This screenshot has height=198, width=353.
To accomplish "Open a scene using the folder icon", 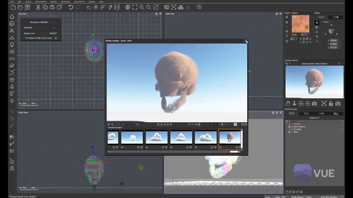I will tap(20, 7).
